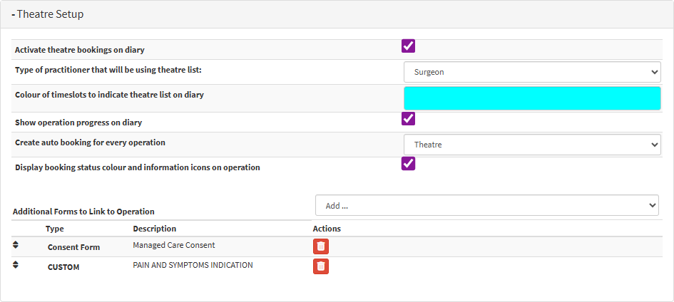Open the Theatre auto booking dropdown
Screen dimensions: 674x302
coord(532,145)
